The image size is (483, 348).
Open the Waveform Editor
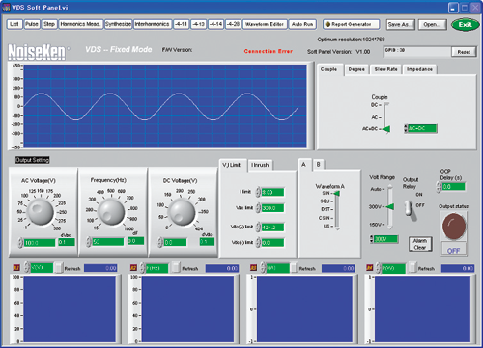[x=265, y=24]
